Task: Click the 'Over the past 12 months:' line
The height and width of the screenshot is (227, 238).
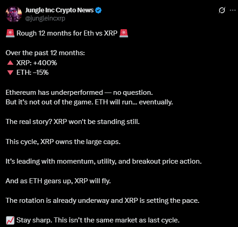Action: (x=45, y=53)
